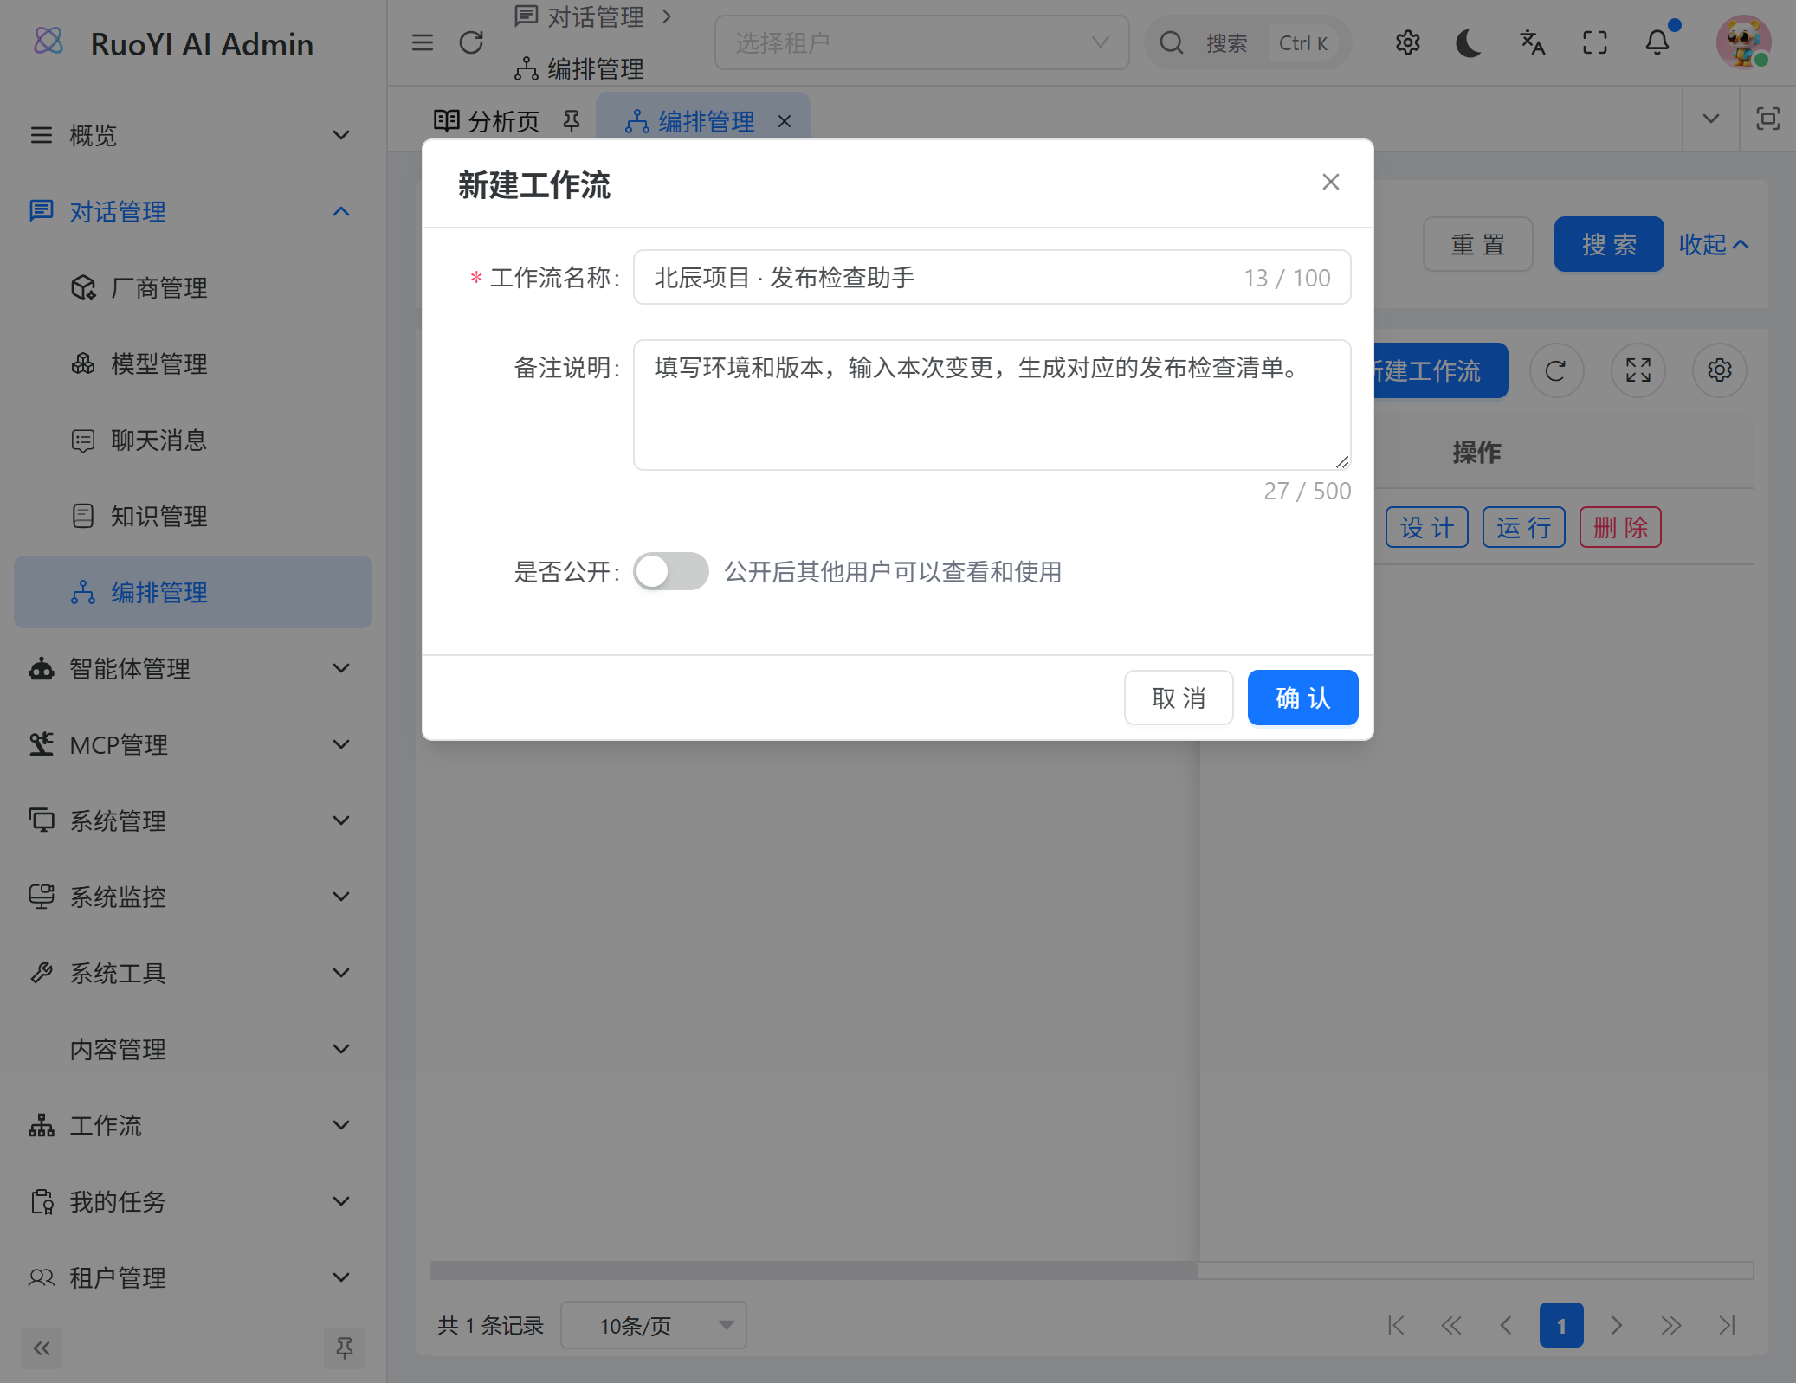Open the 选择租户 dropdown

pos(921,42)
